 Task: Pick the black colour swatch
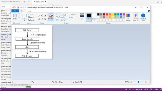click(98, 14)
